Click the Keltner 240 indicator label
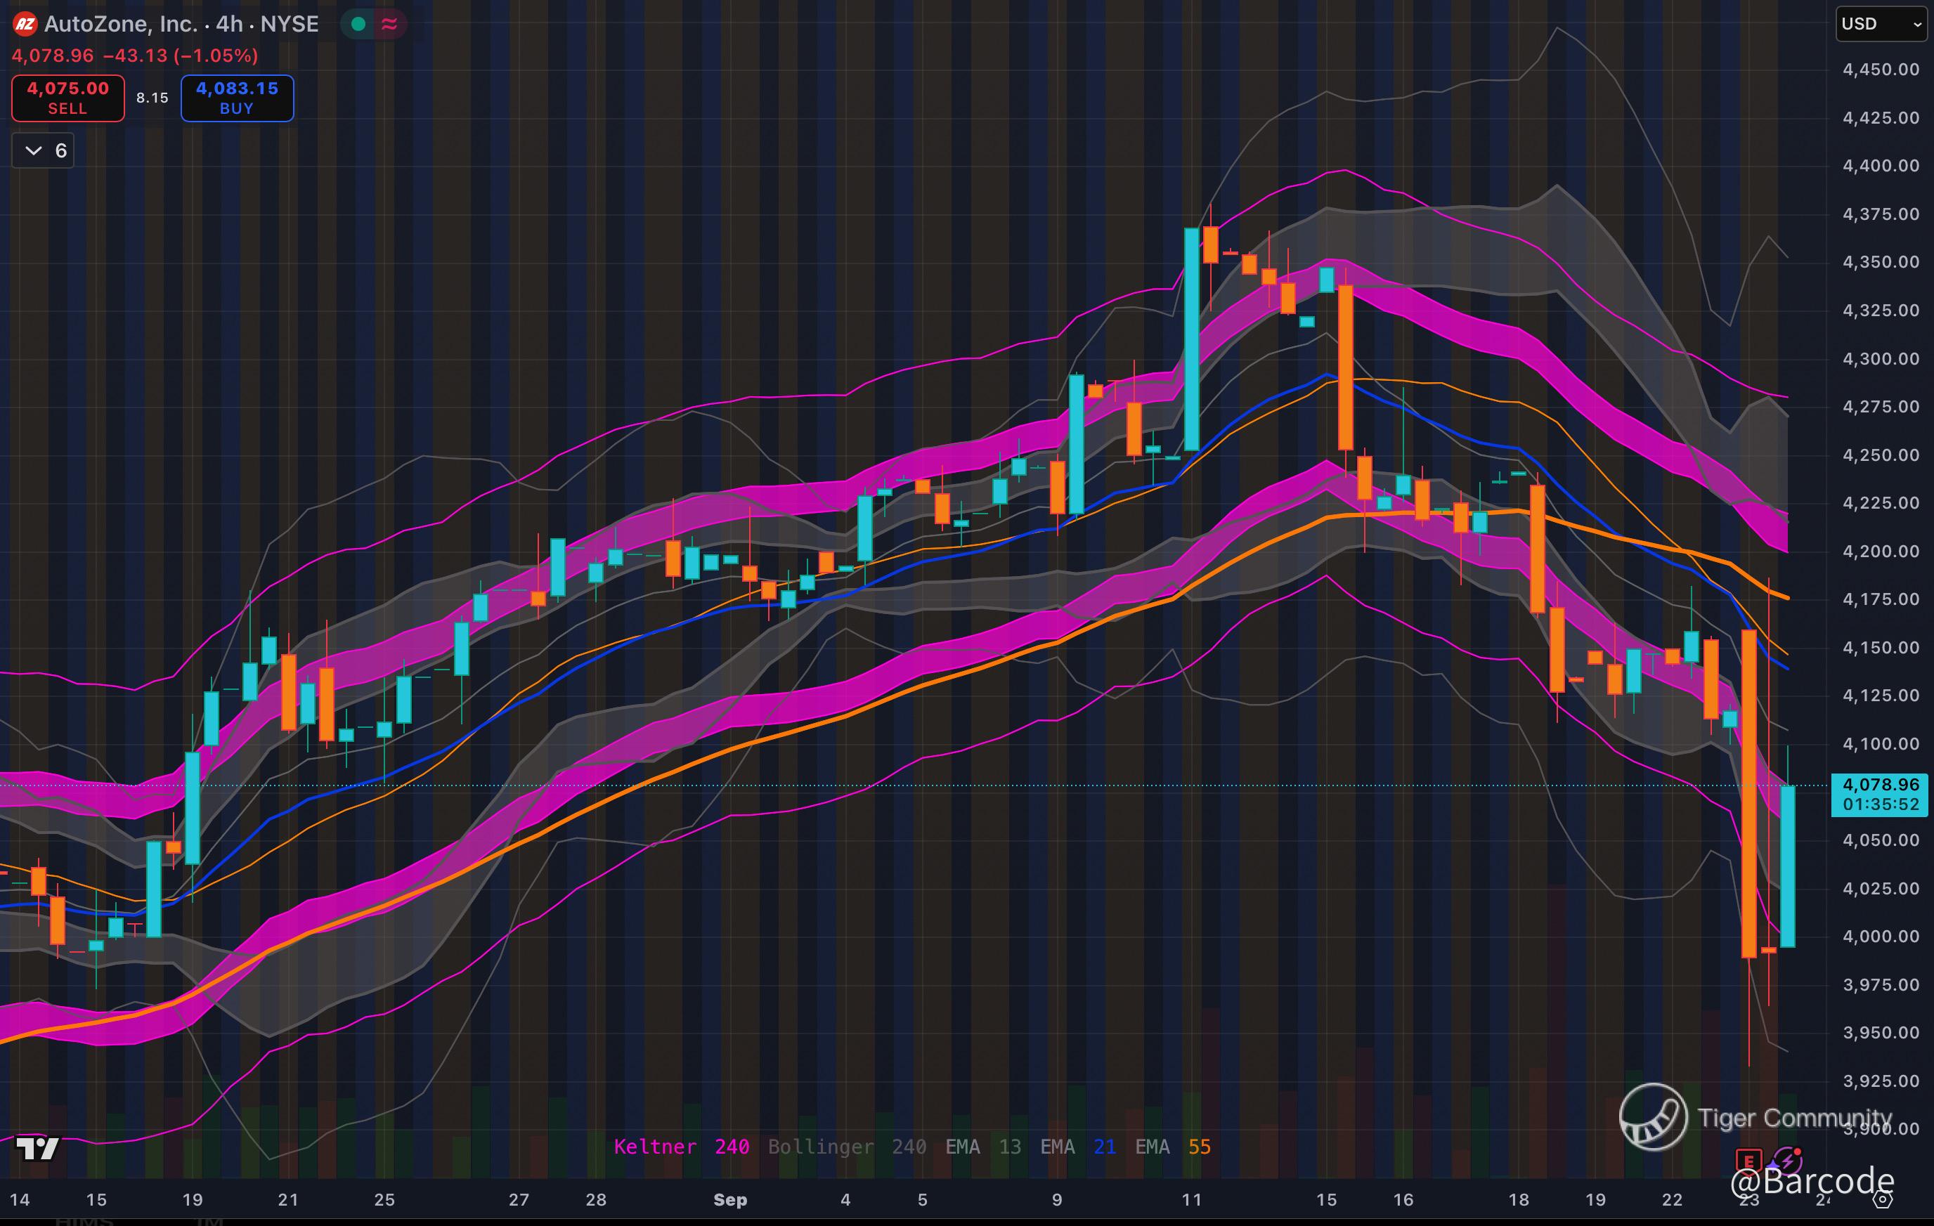Viewport: 1934px width, 1226px height. pos(681,1147)
